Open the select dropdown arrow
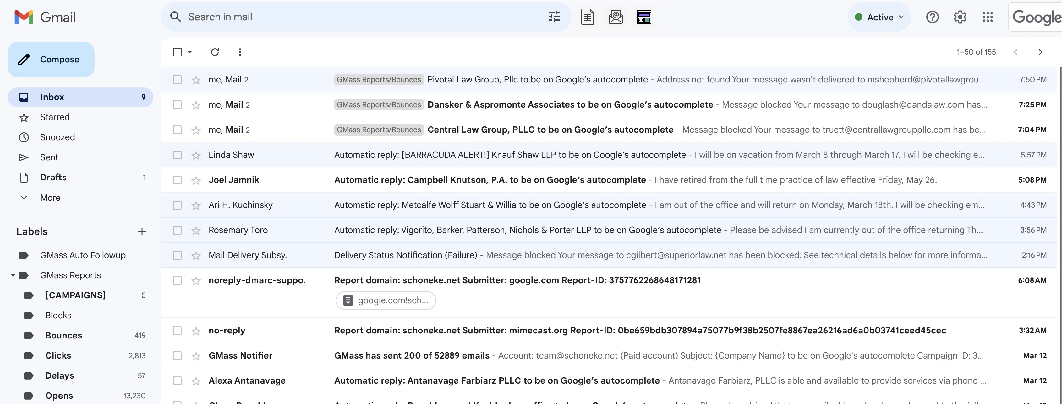This screenshot has height=404, width=1062. 190,52
